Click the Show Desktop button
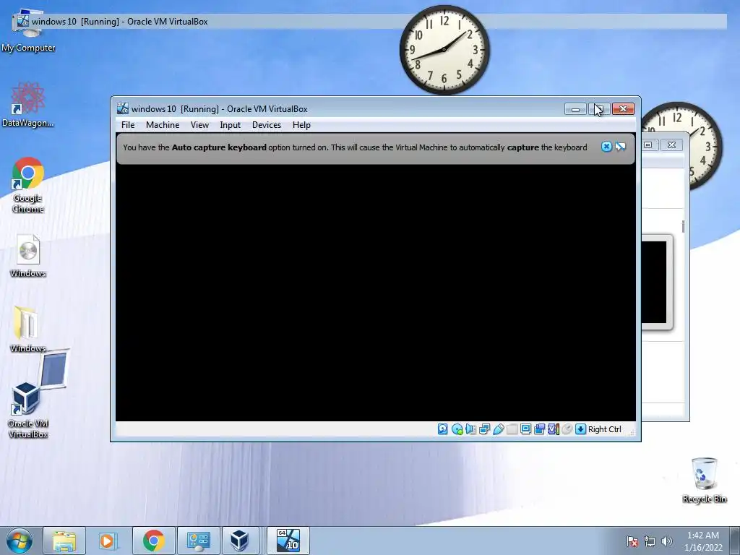740x555 pixels. (x=735, y=541)
